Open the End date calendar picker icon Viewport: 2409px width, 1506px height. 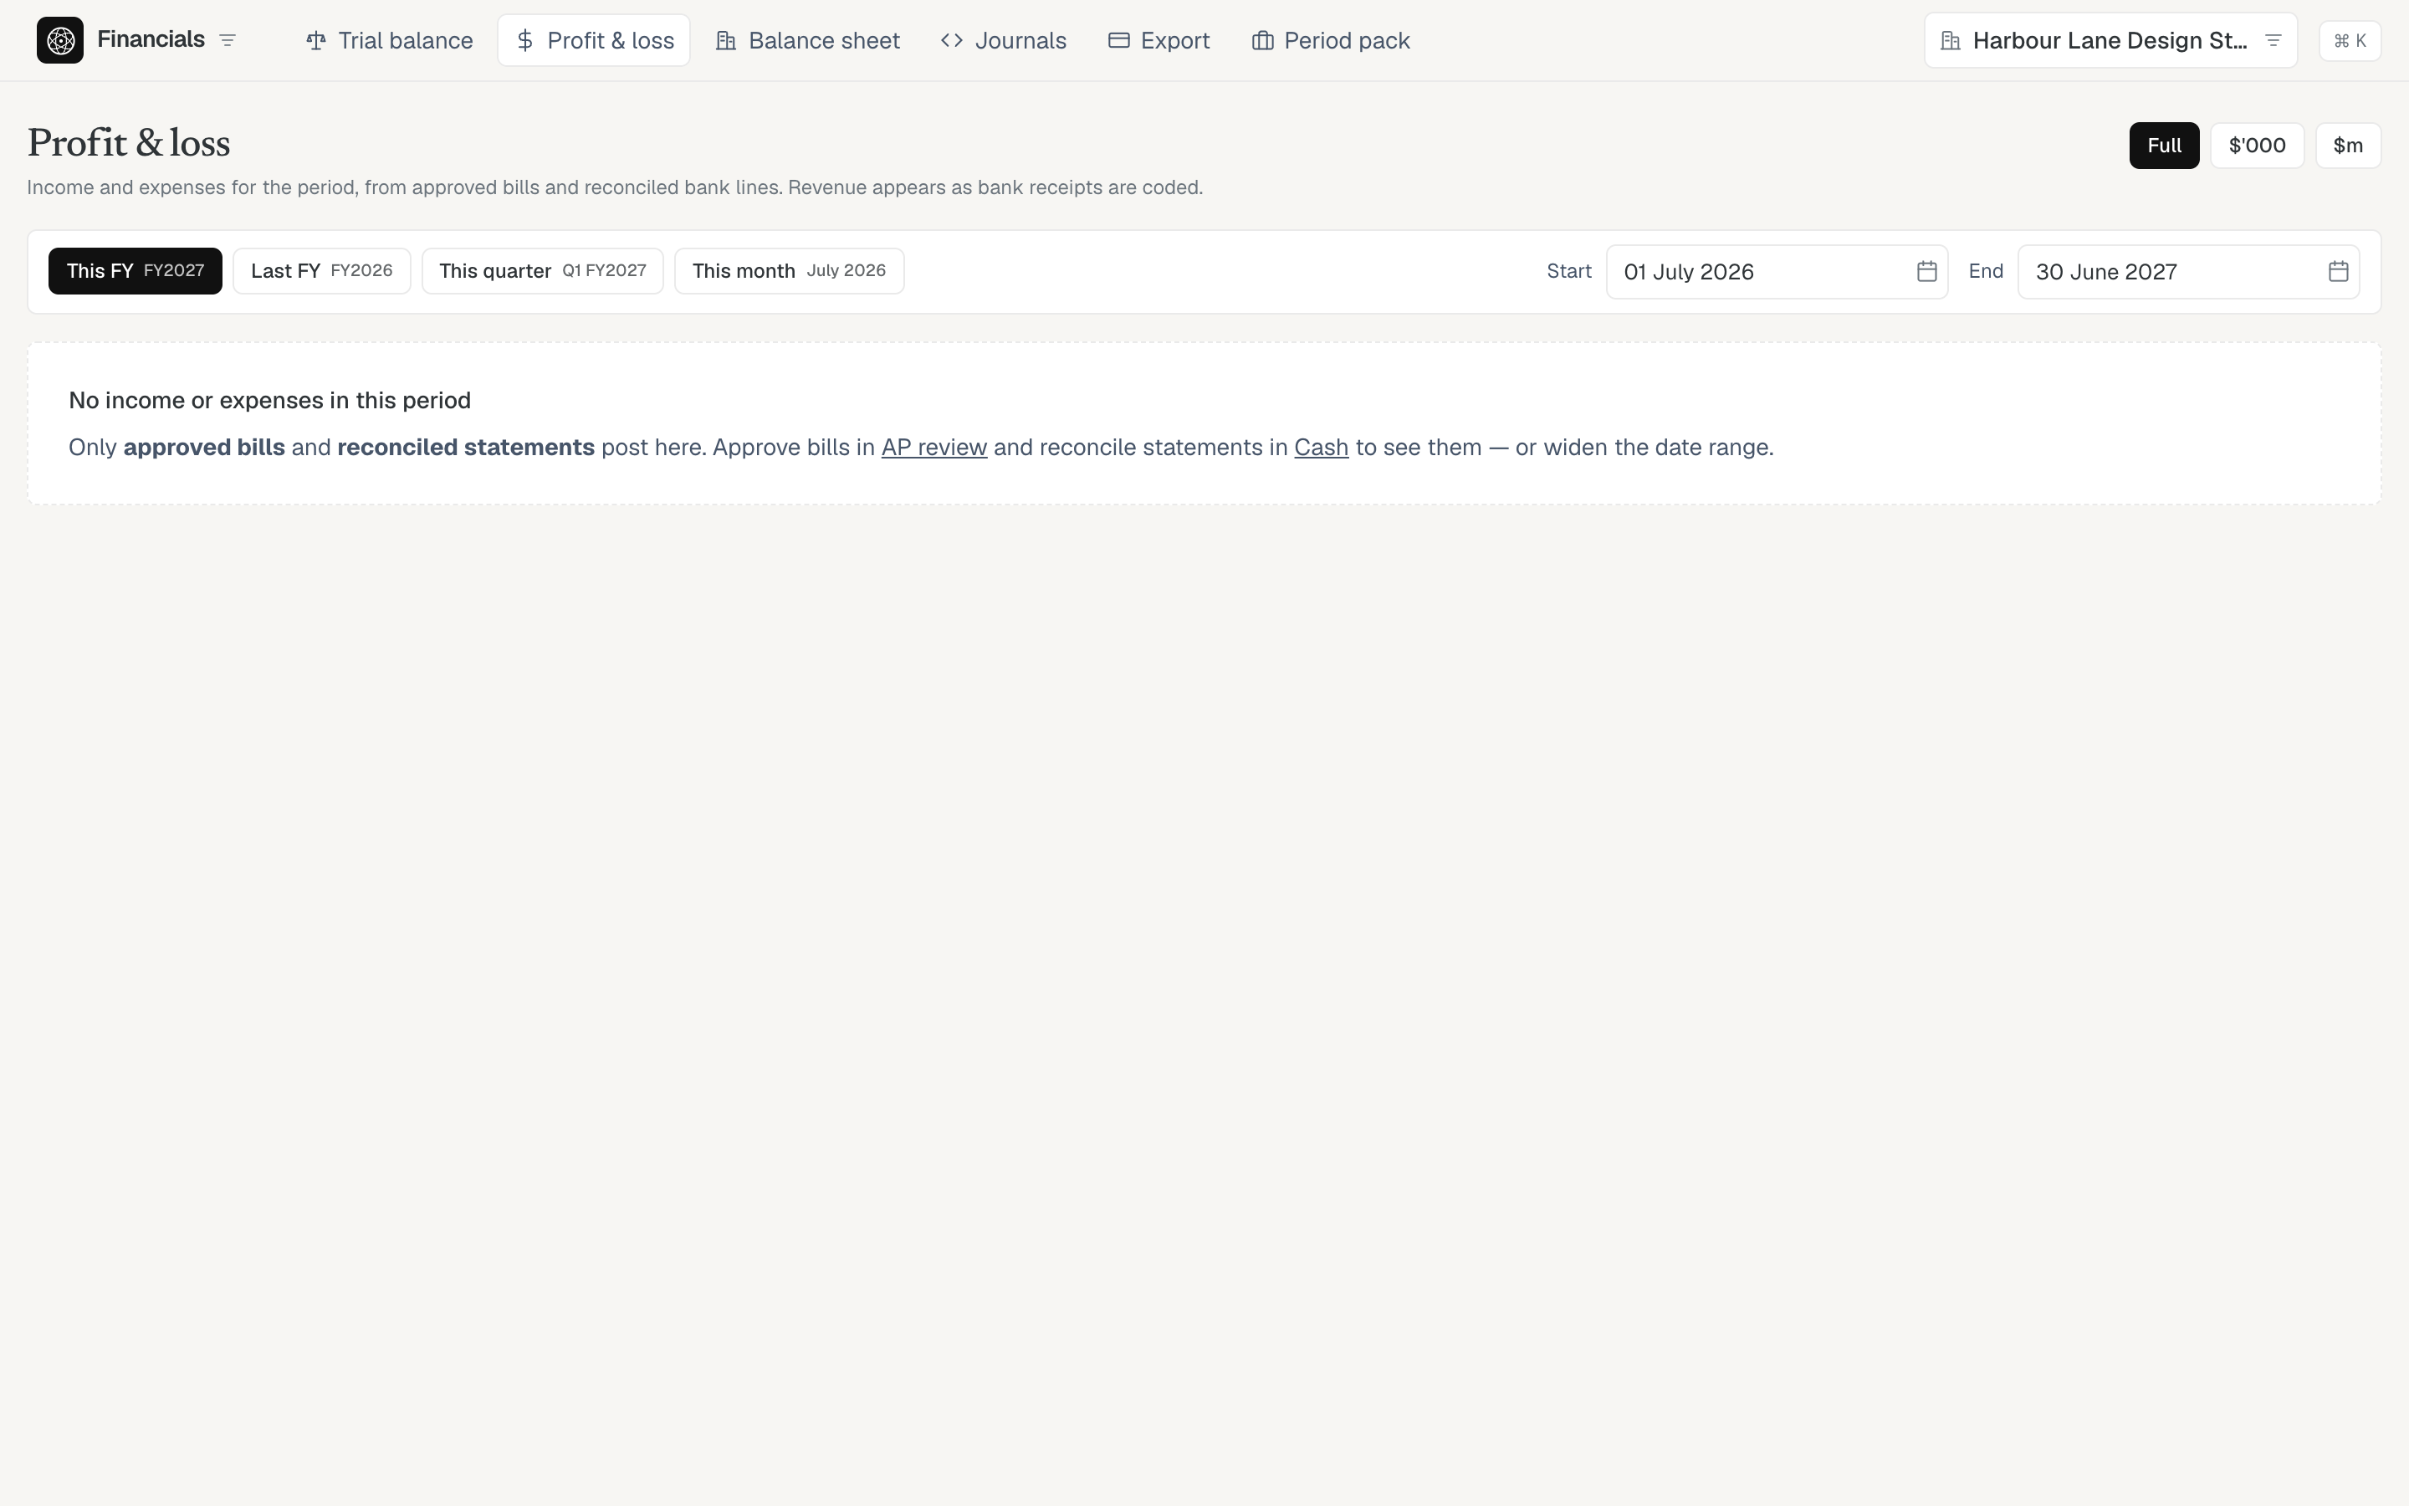click(2339, 271)
